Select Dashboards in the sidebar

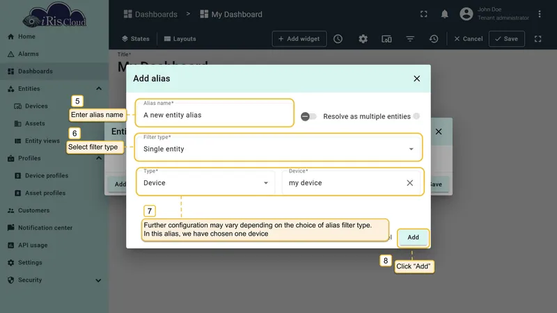(54, 72)
